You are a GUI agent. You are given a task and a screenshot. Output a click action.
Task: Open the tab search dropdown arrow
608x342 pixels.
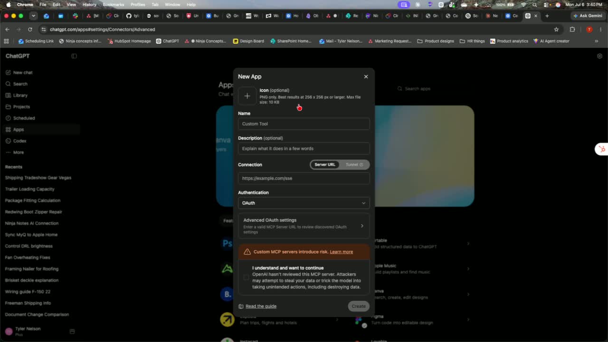coord(33,16)
